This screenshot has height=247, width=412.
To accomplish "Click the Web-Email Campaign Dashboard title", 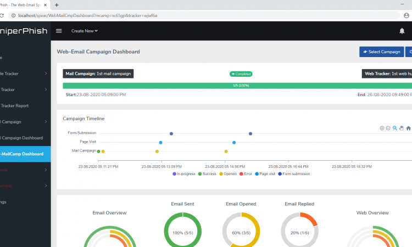I will click(x=98, y=52).
